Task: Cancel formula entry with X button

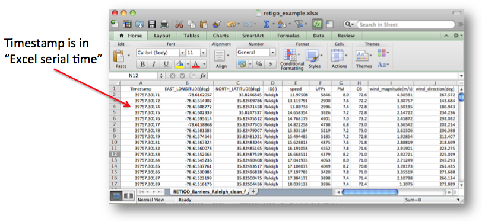Action: point(172,75)
